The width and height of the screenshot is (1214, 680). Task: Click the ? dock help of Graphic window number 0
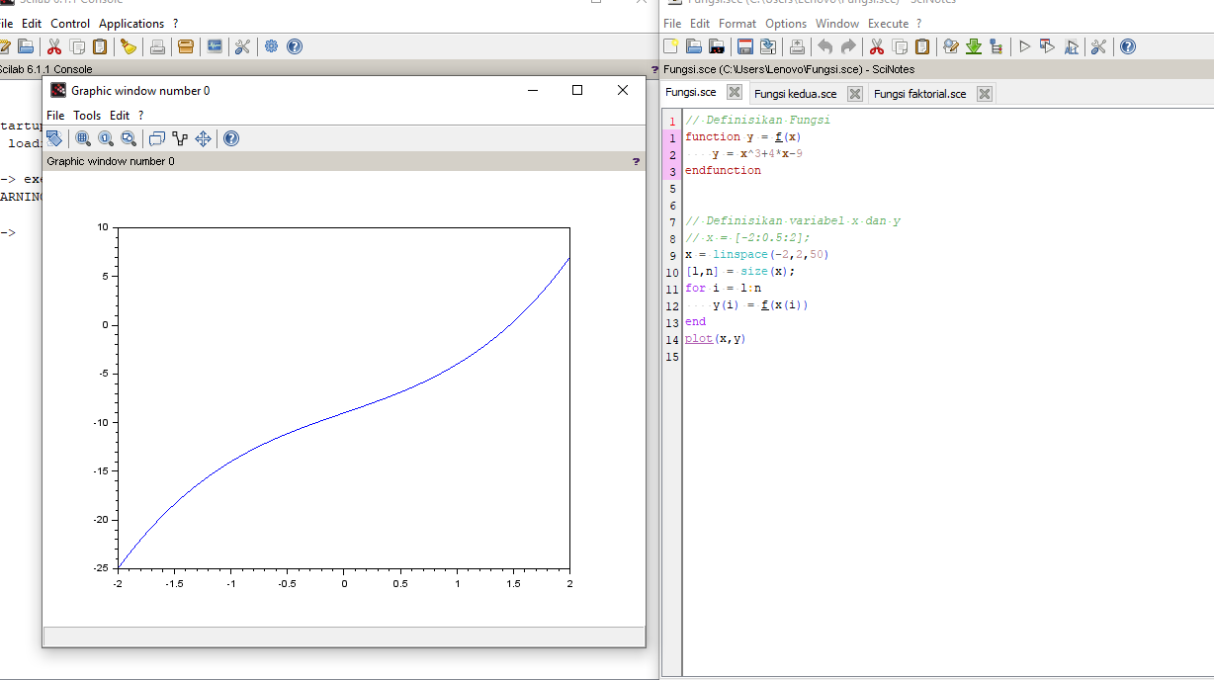pos(636,161)
